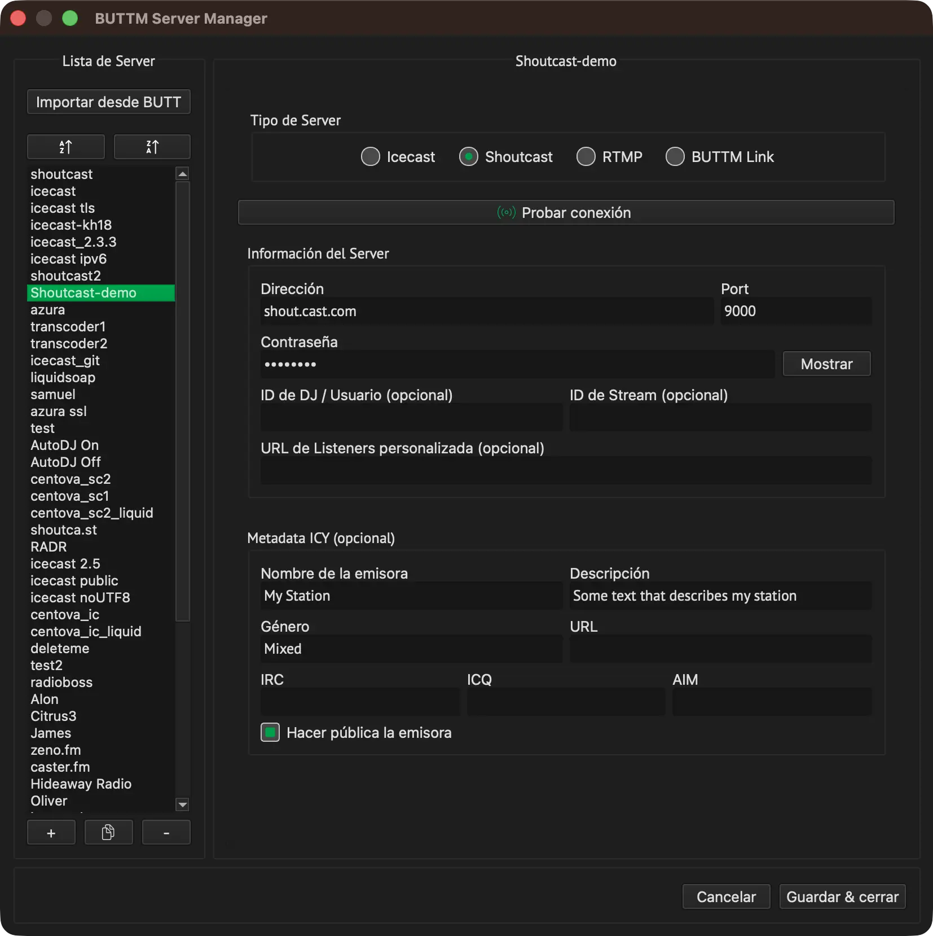The width and height of the screenshot is (933, 936).
Task: Duplicate the selected server with copy icon
Action: pos(108,832)
